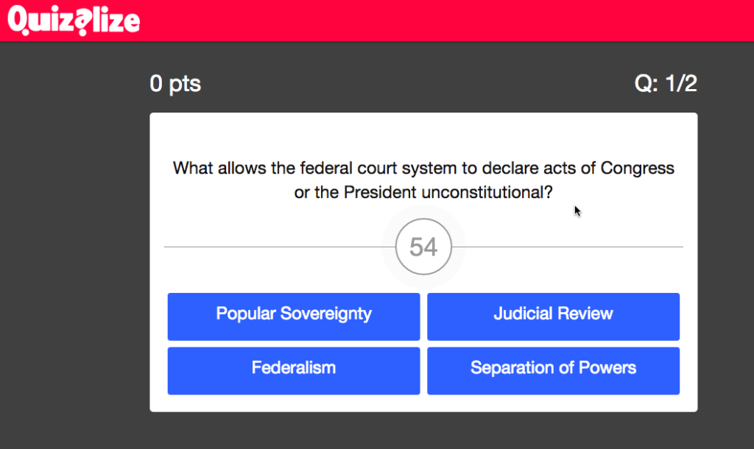
Task: Select the Popular Sovereignty answer
Action: coord(294,317)
